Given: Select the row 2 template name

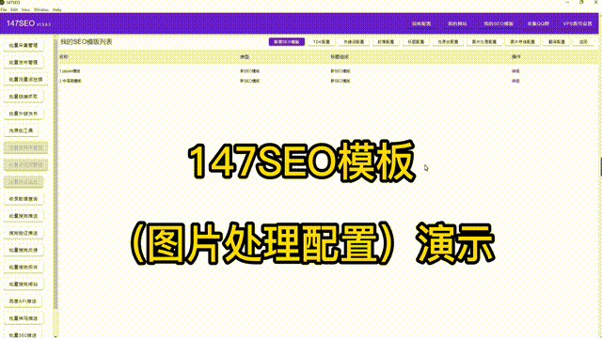Looking at the screenshot, I should click(71, 81).
